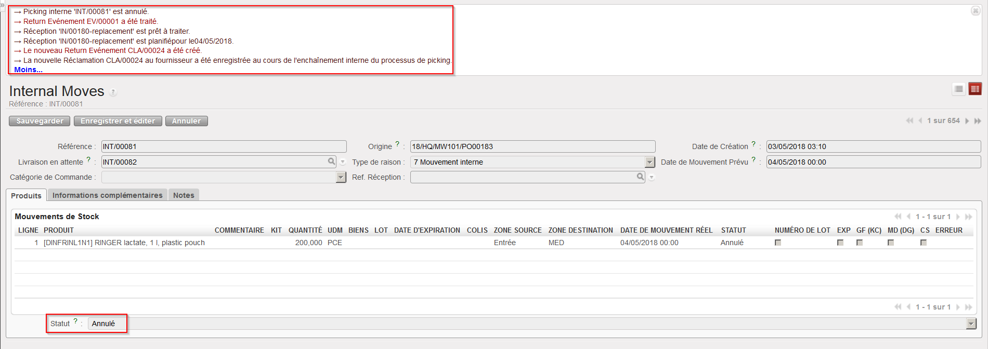Go to first record arrow
The image size is (988, 349).
[909, 121]
